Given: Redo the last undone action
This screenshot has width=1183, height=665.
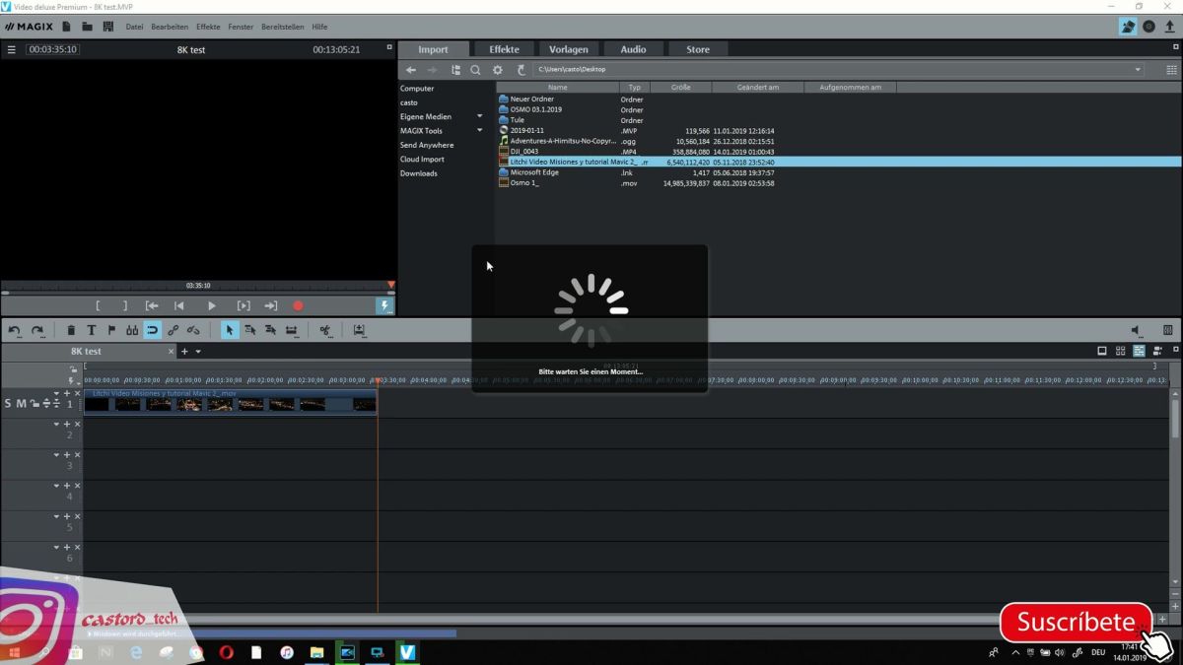Looking at the screenshot, I should pyautogui.click(x=37, y=330).
